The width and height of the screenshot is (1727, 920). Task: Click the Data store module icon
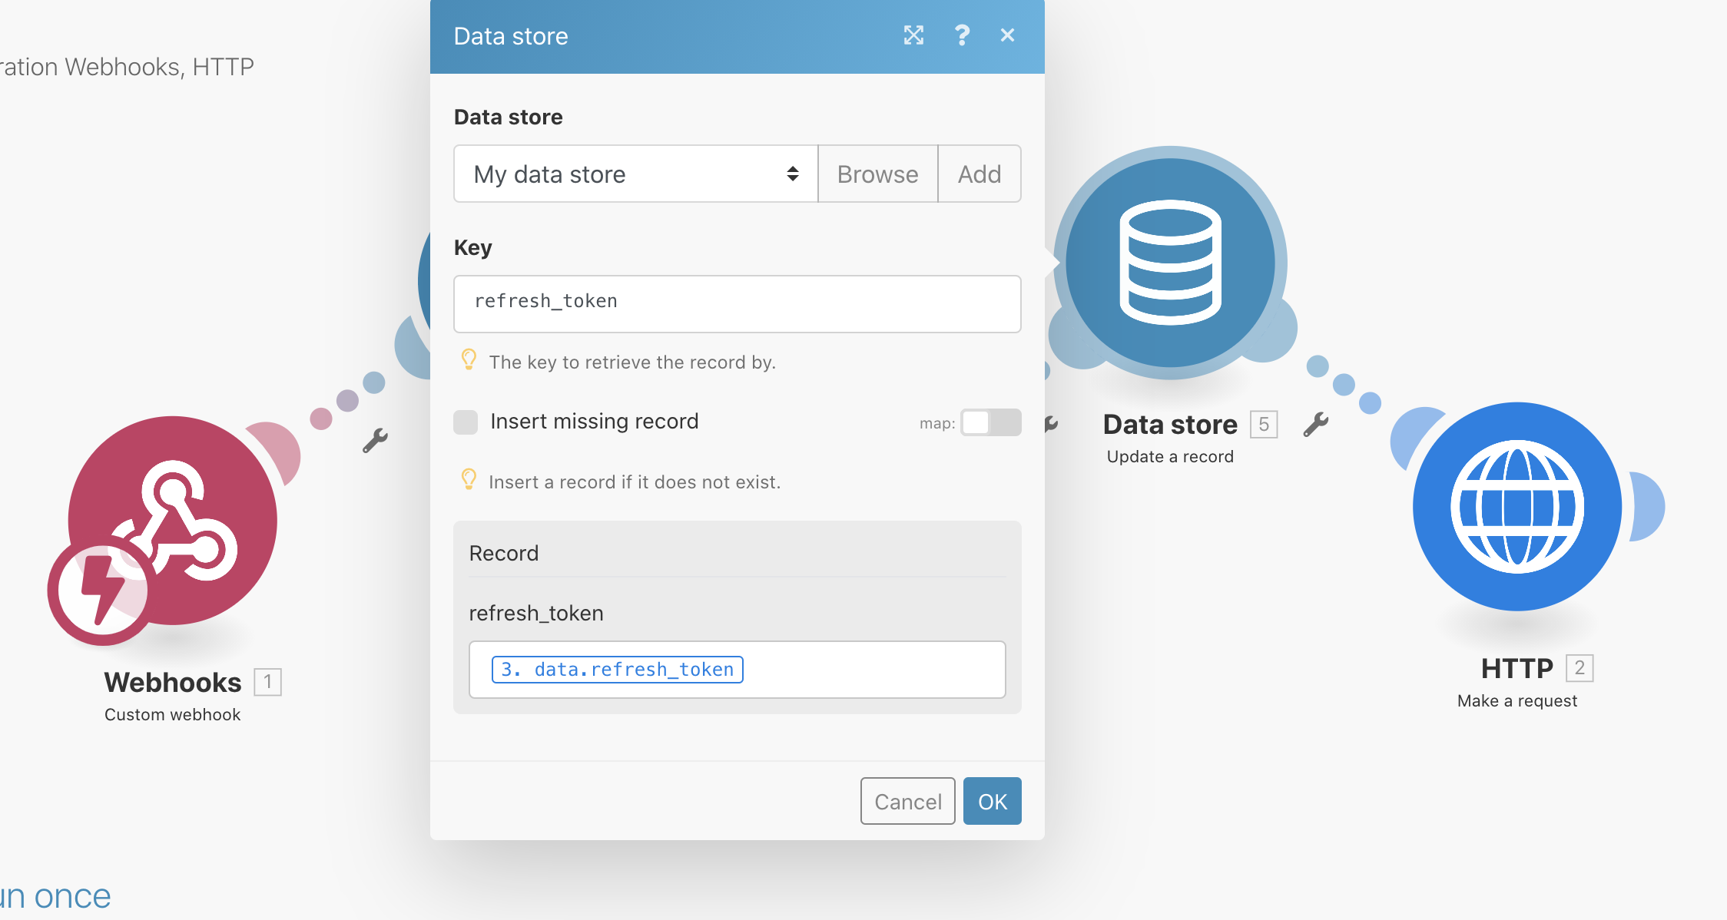pos(1169,263)
